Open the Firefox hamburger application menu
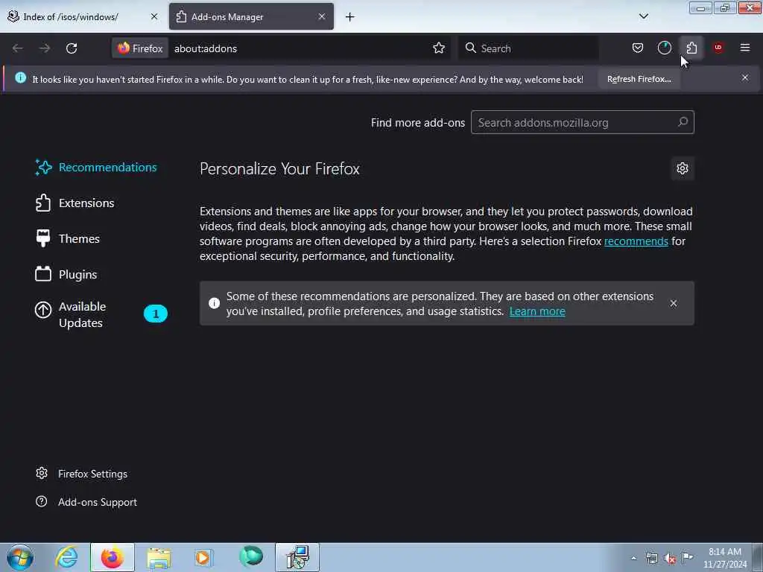The image size is (763, 572). tap(745, 48)
